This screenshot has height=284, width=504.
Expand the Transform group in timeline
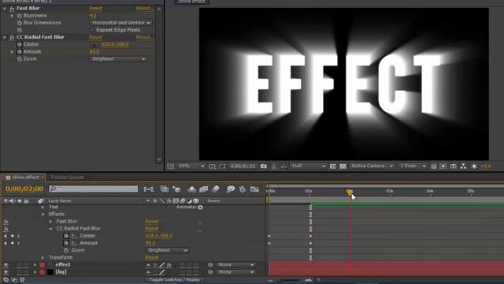click(x=43, y=258)
